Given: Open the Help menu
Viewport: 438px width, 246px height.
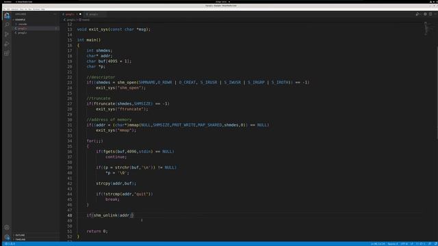Looking at the screenshot, I should tap(42, 9).
